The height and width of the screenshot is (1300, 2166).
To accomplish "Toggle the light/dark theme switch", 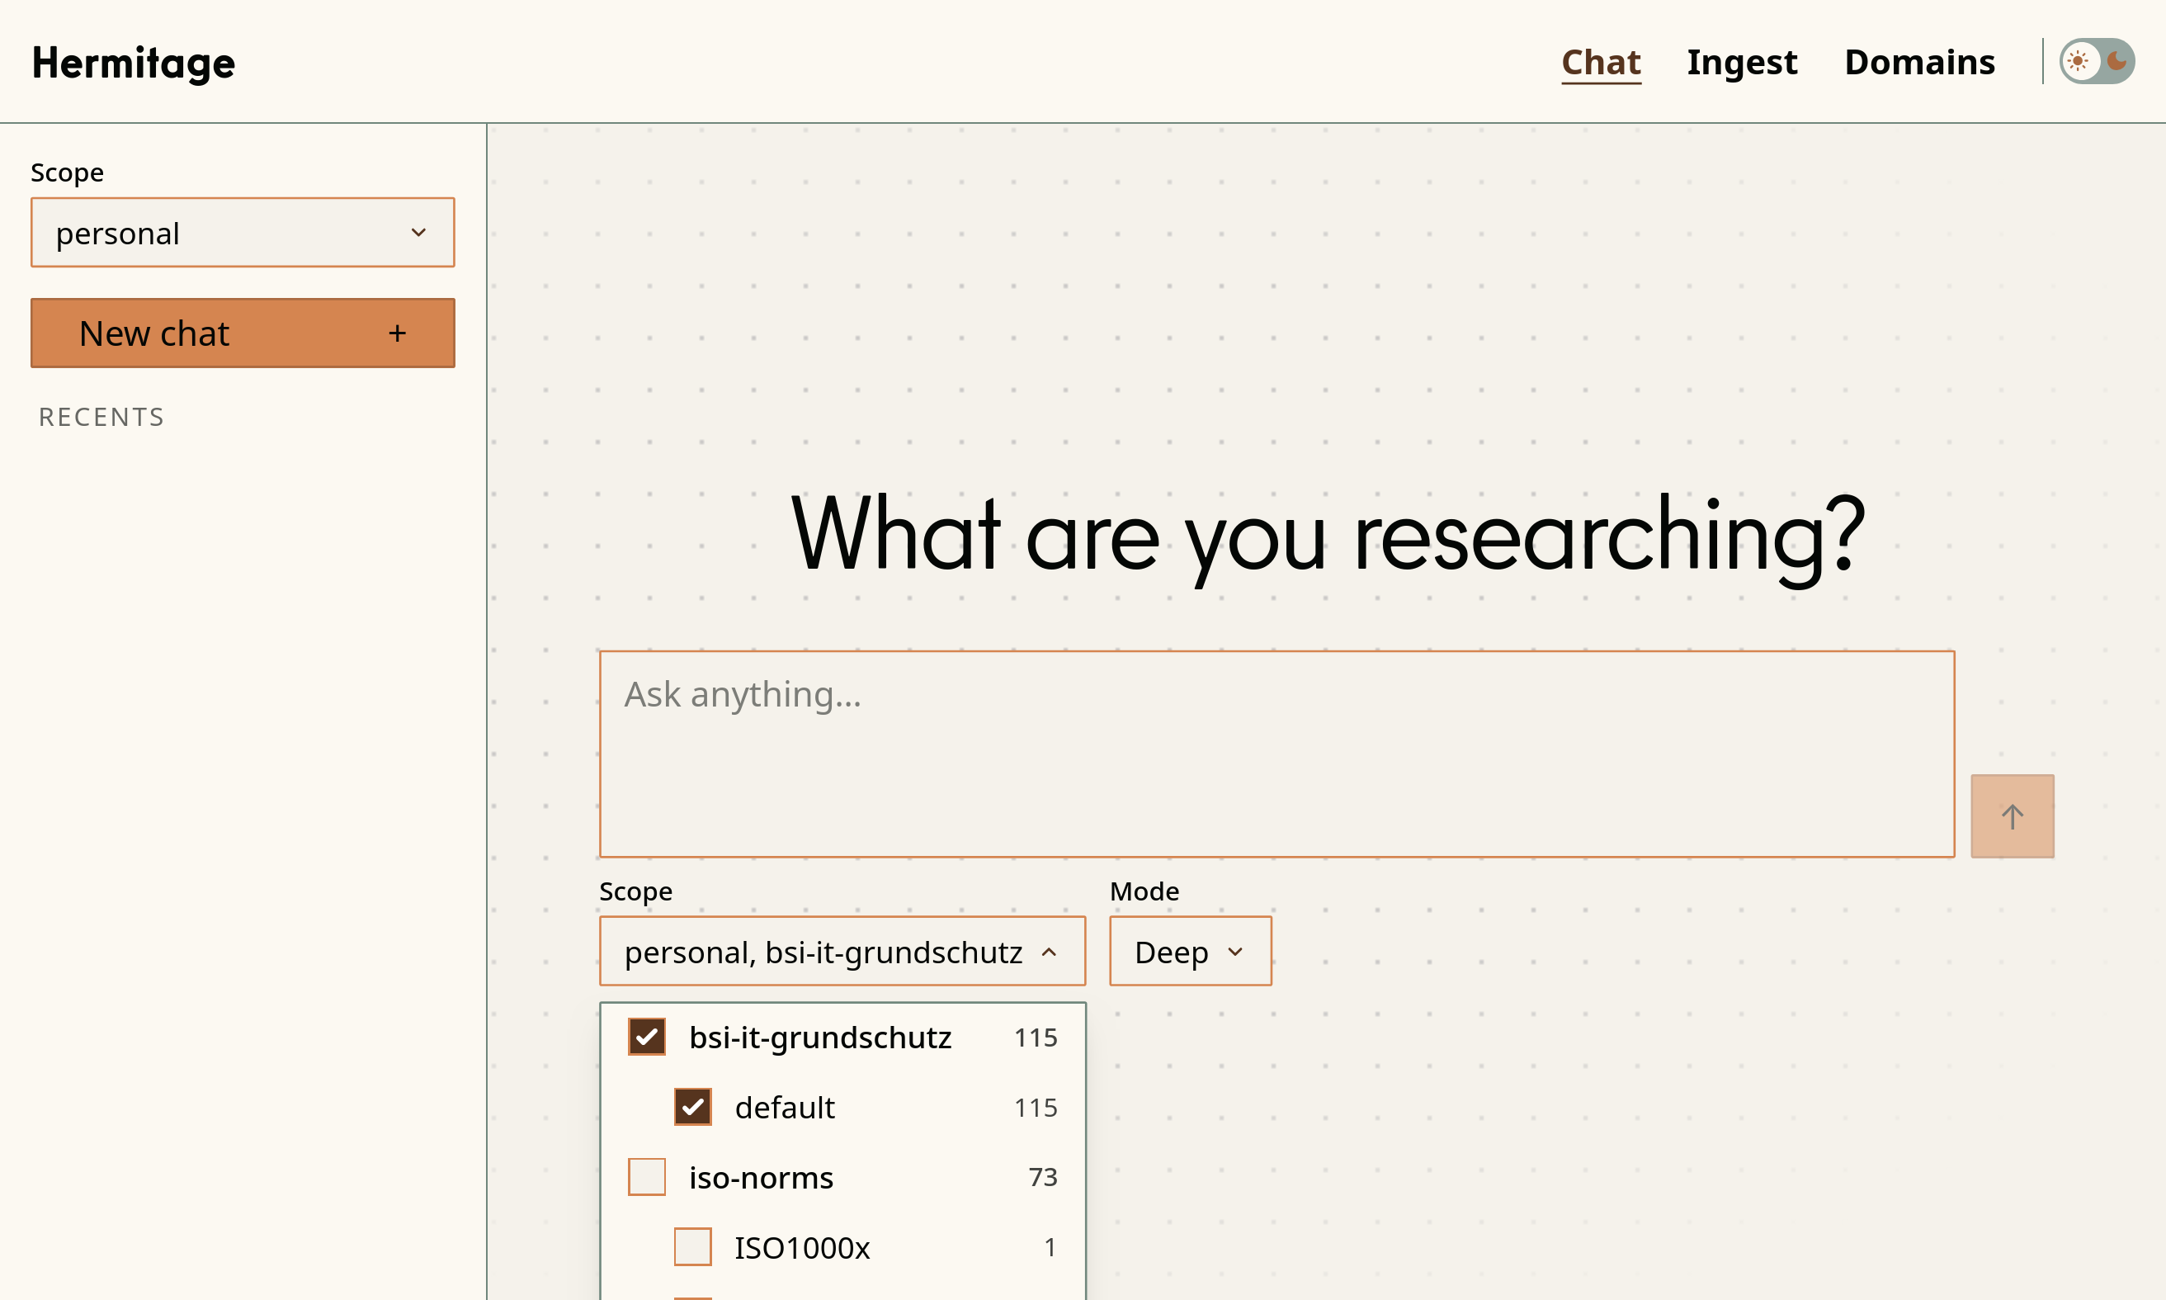I will coord(2096,61).
